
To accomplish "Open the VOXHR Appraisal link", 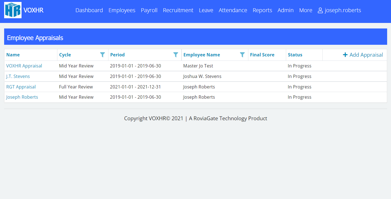I will (x=24, y=66).
